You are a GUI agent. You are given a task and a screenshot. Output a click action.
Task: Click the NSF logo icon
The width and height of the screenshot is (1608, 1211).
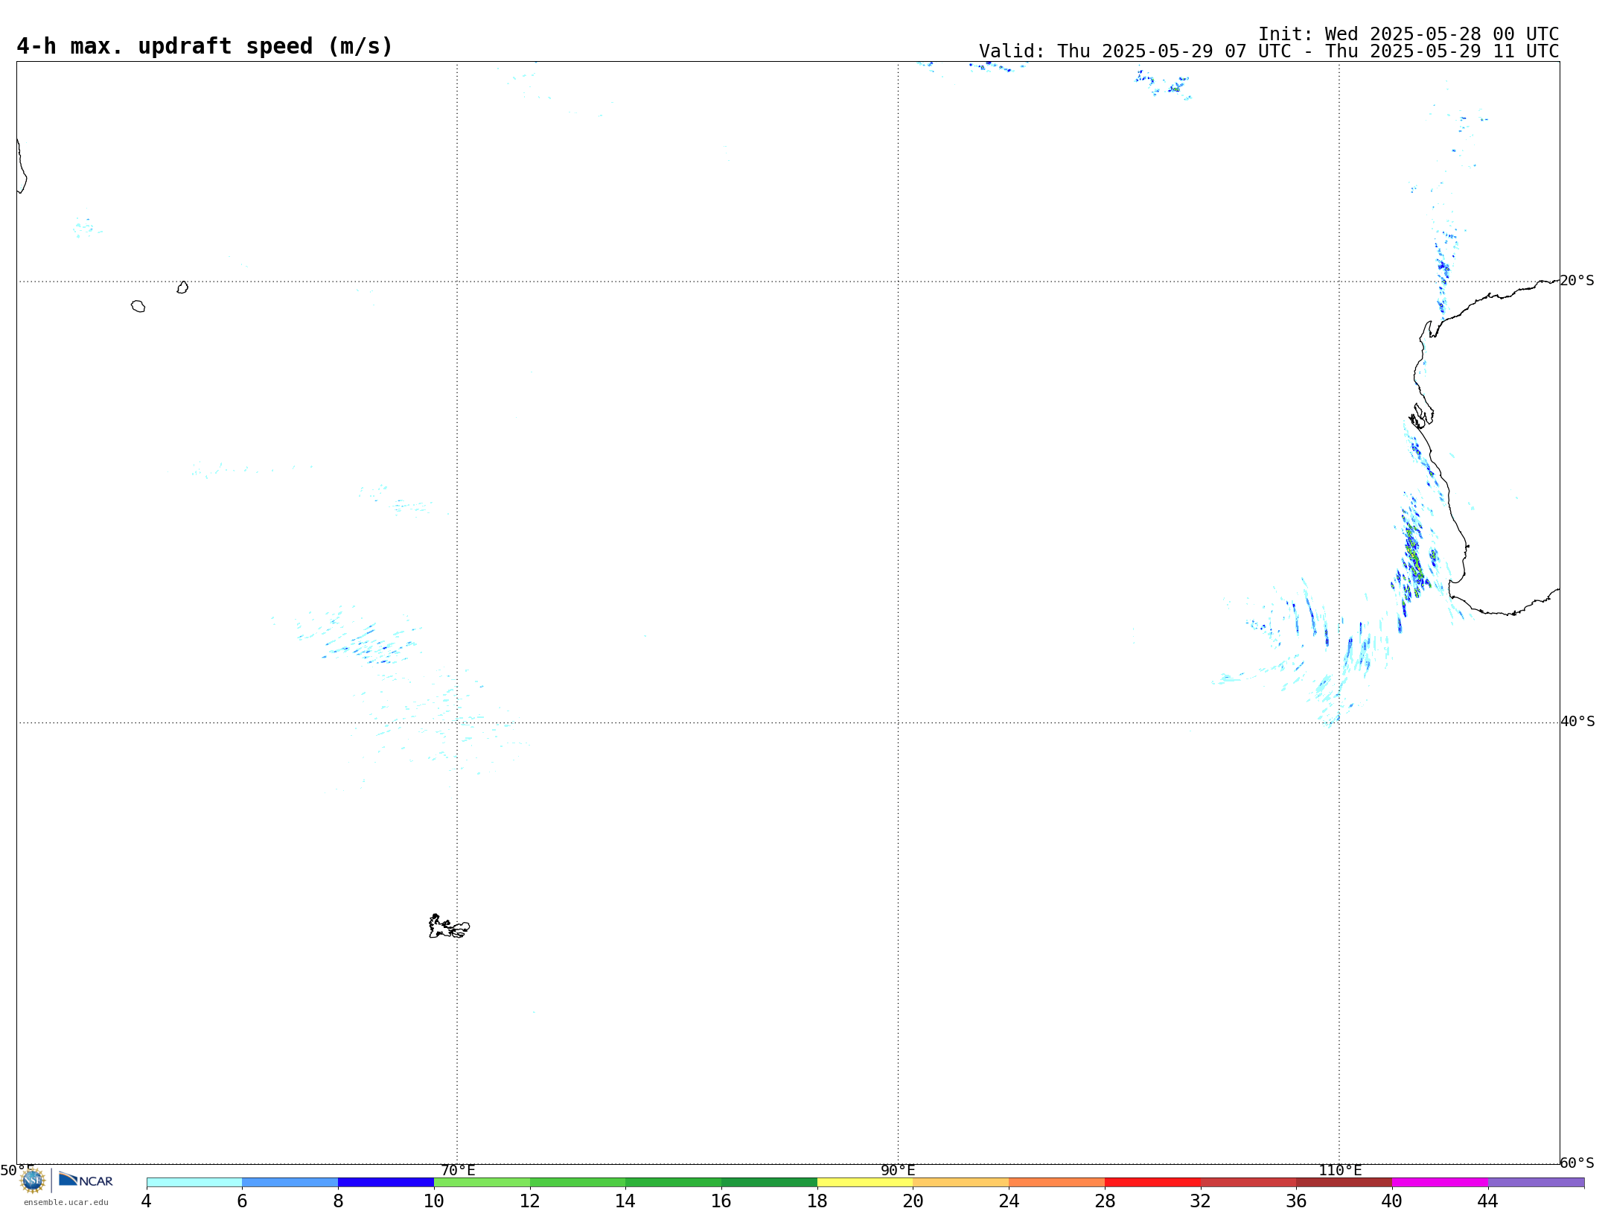tap(33, 1180)
